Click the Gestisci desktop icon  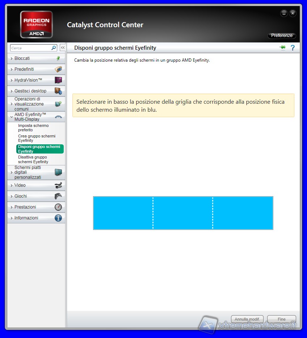point(58,91)
